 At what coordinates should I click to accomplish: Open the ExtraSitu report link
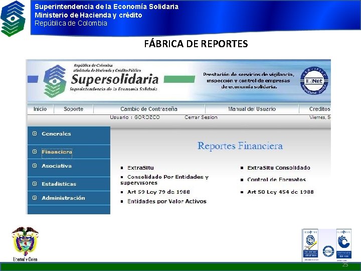click(x=140, y=168)
